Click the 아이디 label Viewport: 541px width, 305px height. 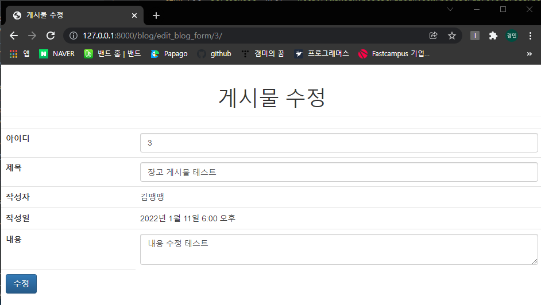(x=18, y=138)
